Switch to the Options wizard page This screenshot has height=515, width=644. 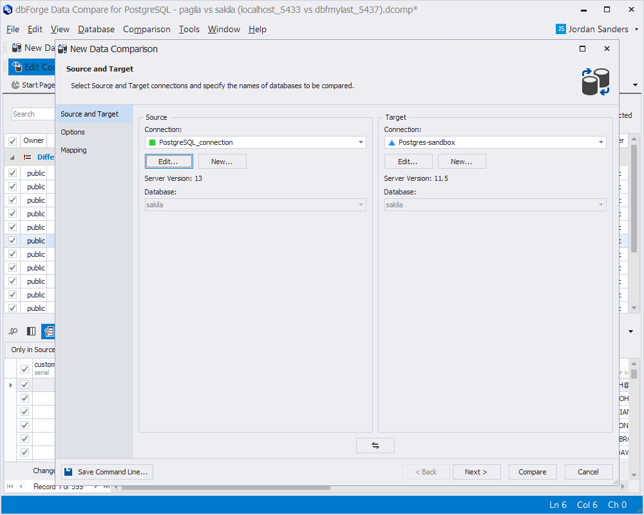point(94,132)
